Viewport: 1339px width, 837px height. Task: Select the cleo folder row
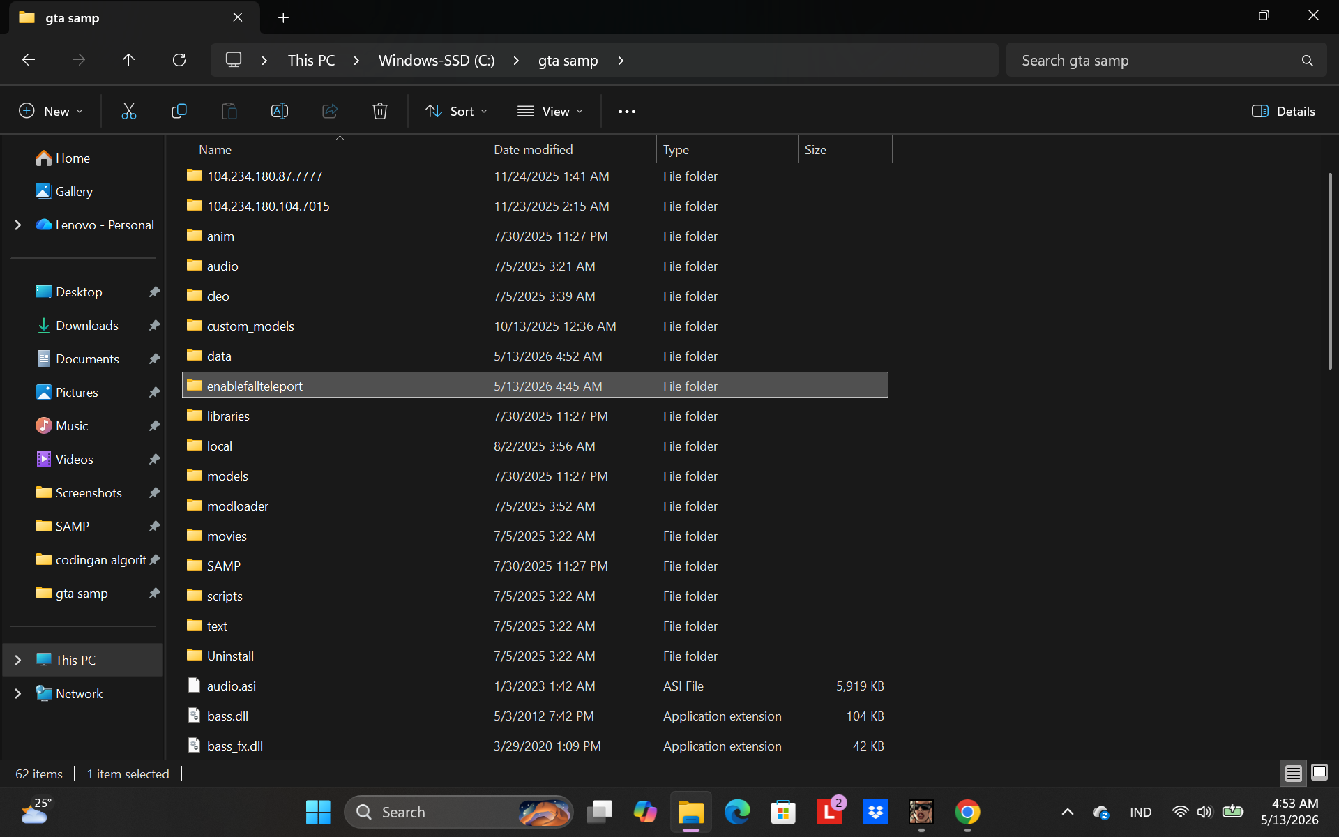point(535,296)
